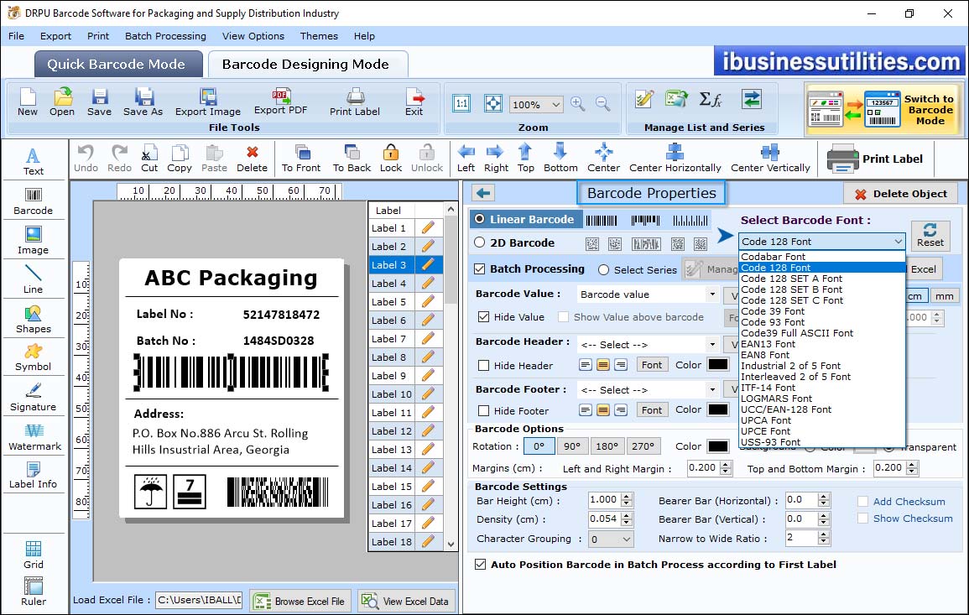Open the Character Grouping dropdown
This screenshot has width=969, height=615.
click(x=626, y=539)
